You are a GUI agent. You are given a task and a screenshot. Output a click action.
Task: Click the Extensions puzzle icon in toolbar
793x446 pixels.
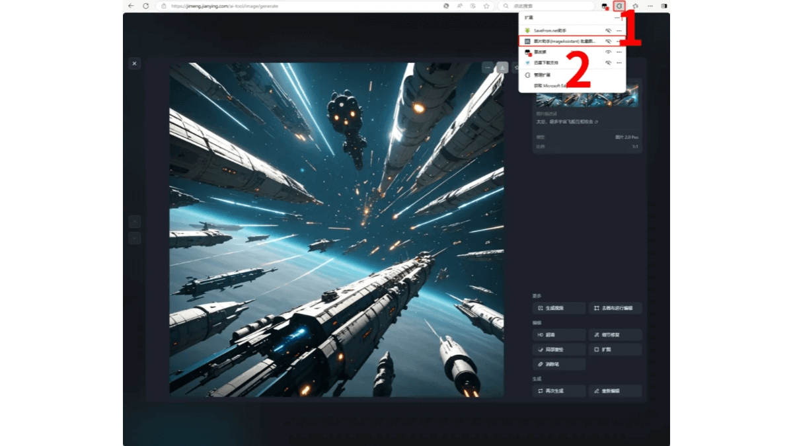619,6
